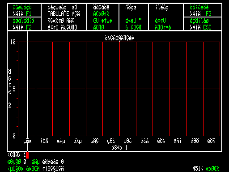Choose the F3 key box in the header
Screen dimensions: 229x172
(x=203, y=10)
